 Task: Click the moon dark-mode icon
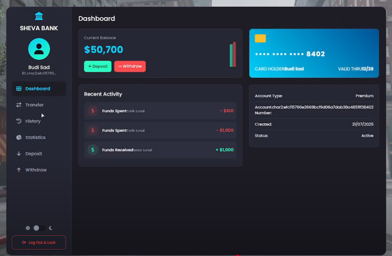click(51, 228)
